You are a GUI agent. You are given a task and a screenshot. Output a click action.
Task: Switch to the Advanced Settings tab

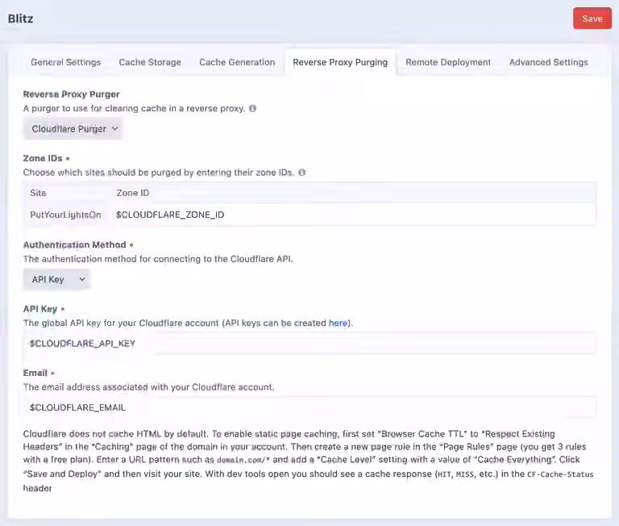pyautogui.click(x=549, y=62)
